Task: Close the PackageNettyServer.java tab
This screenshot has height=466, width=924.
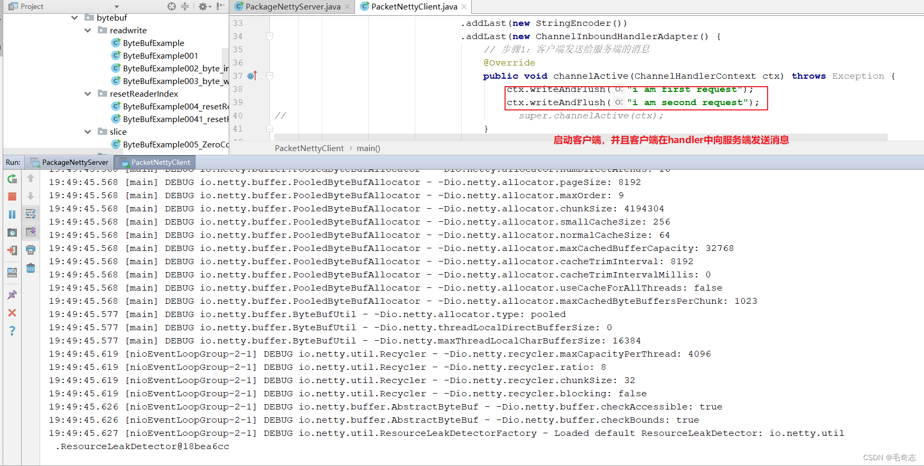Action: (x=347, y=7)
